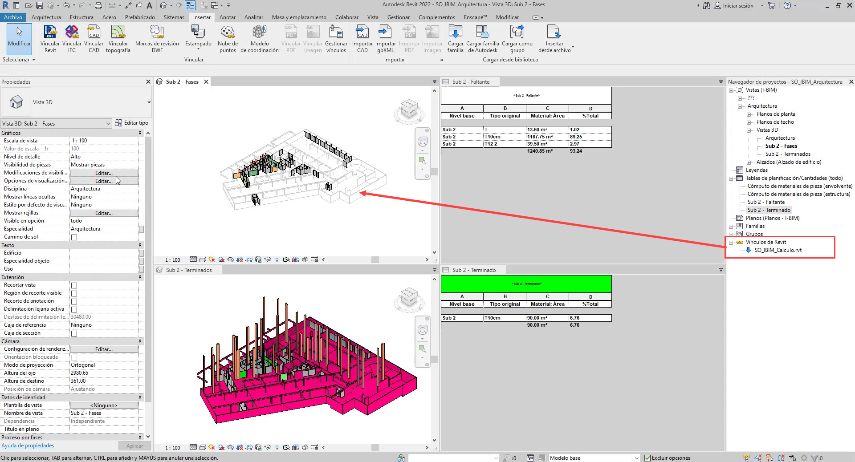The height and width of the screenshot is (462, 855).
Task: Click the green Sub 2 - Terminado title cell
Action: pos(526,284)
